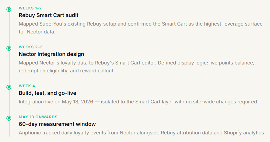The height and width of the screenshot is (142, 270).
Task: Click the words 'Shopify analytics' in last paragraph
Action: [x=244, y=133]
